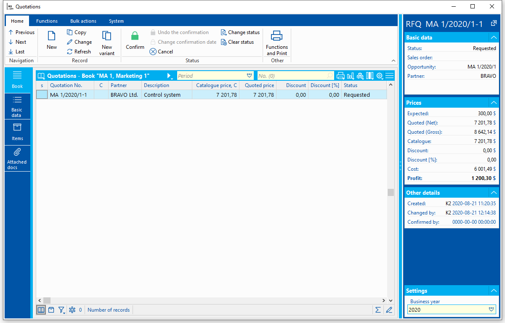This screenshot has height=323, width=505.
Task: Open the Functions ribbon tab
Action: 47,21
